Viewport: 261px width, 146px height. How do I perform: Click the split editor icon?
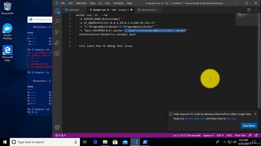pyautogui.click(x=249, y=10)
